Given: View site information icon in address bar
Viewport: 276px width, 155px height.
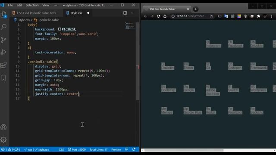Looking at the screenshot, I should (x=173, y=16).
